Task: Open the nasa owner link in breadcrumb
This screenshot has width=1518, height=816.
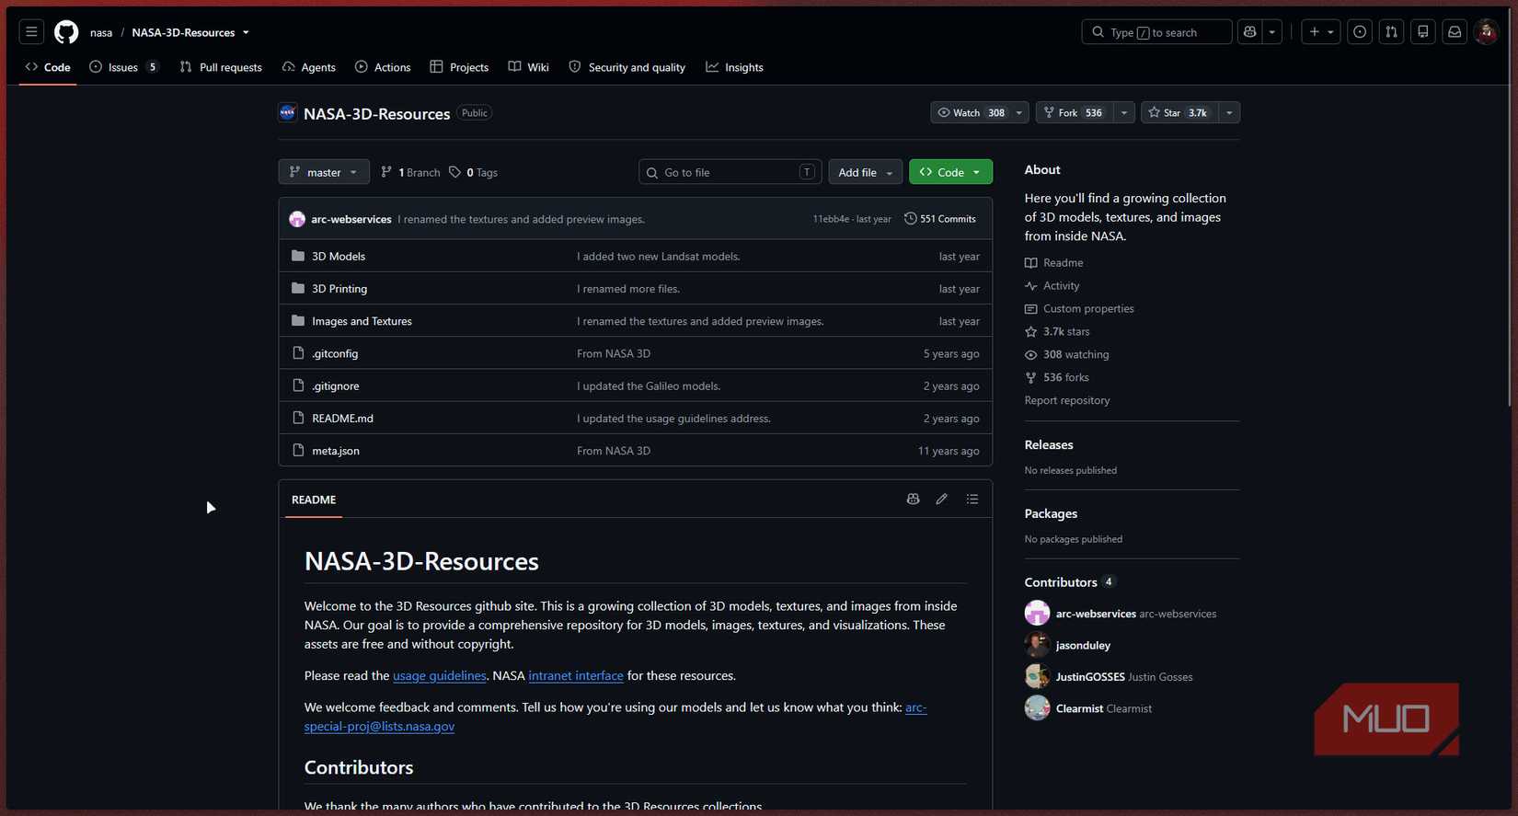Action: (101, 32)
